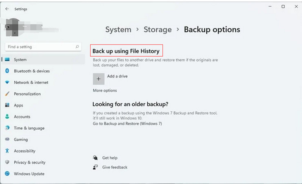This screenshot has width=302, height=184.
Task: Click the Privacy shield icon
Action: pos(7,162)
